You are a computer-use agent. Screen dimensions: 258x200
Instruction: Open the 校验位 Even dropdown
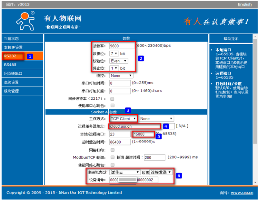pos(119,61)
